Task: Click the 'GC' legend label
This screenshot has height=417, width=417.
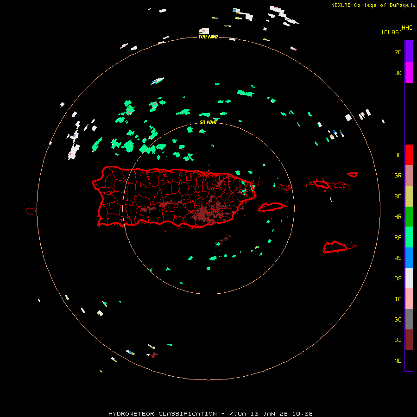Action: pyautogui.click(x=398, y=320)
